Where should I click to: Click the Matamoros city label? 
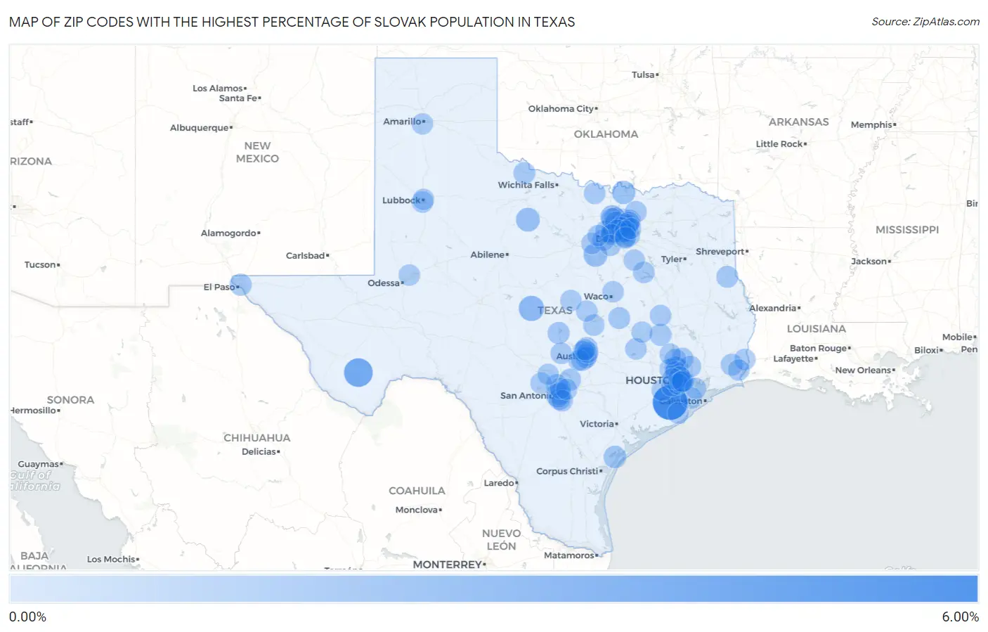click(x=569, y=555)
